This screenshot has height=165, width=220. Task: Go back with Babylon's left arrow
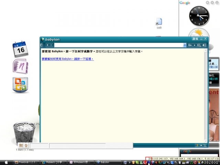47,45
